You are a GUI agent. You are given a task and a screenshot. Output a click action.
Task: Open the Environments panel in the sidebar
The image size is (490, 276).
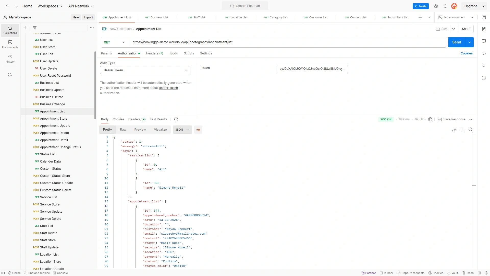click(x=10, y=44)
